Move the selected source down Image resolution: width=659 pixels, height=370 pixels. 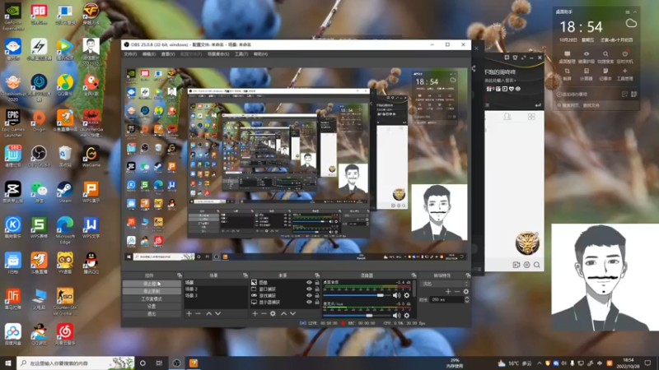pos(292,313)
